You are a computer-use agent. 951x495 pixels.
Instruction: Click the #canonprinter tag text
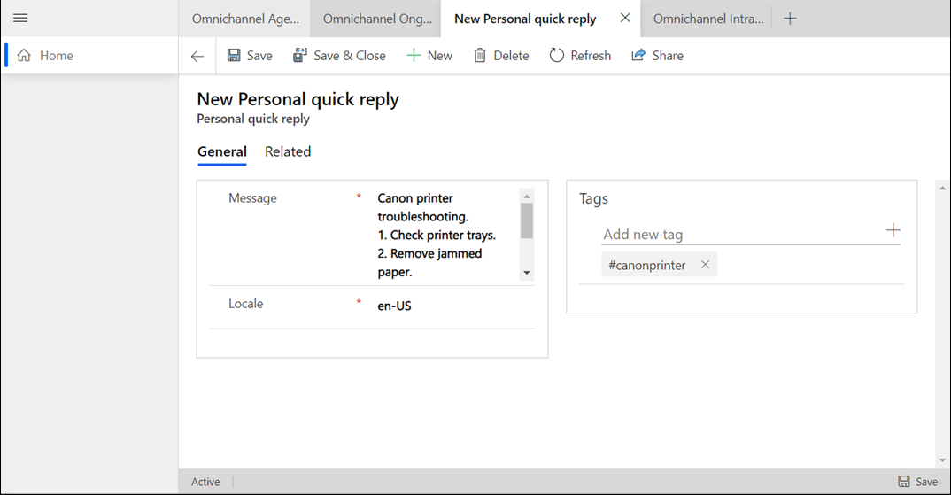coord(647,265)
